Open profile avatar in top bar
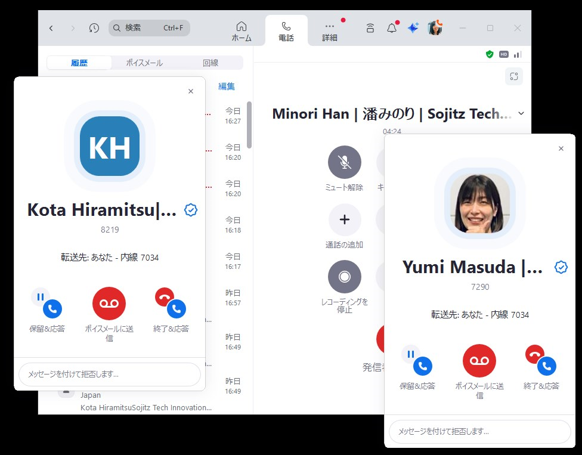This screenshot has width=582, height=455. [435, 28]
